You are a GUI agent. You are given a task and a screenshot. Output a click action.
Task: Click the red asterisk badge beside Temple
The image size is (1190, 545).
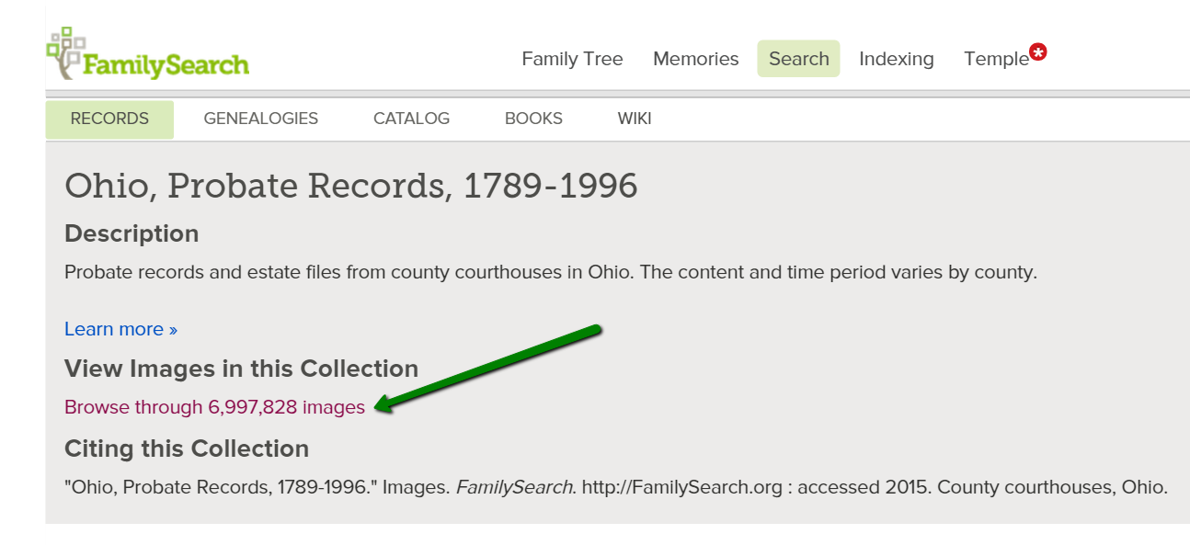click(x=1038, y=51)
